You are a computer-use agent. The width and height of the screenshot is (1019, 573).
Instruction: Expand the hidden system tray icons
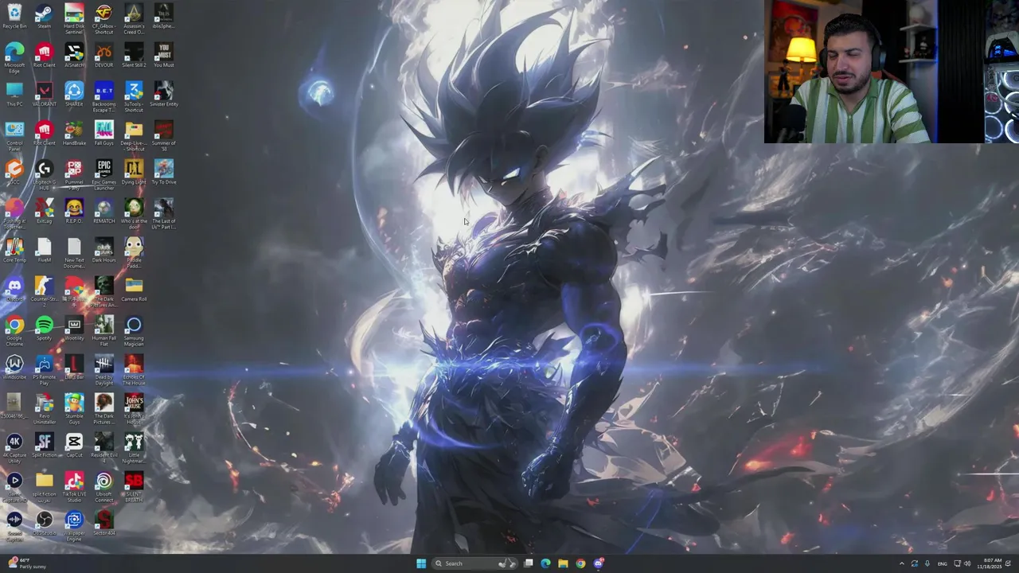pyautogui.click(x=902, y=563)
